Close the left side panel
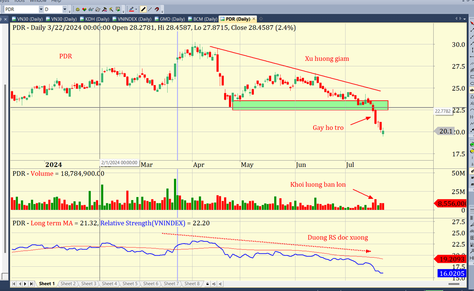 point(5,19)
